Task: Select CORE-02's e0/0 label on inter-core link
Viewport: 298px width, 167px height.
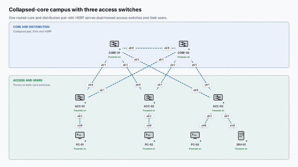Action: pos(167,48)
